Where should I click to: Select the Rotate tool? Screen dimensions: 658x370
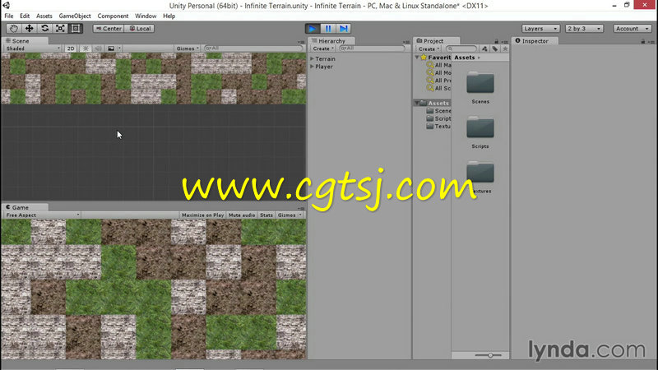click(45, 29)
